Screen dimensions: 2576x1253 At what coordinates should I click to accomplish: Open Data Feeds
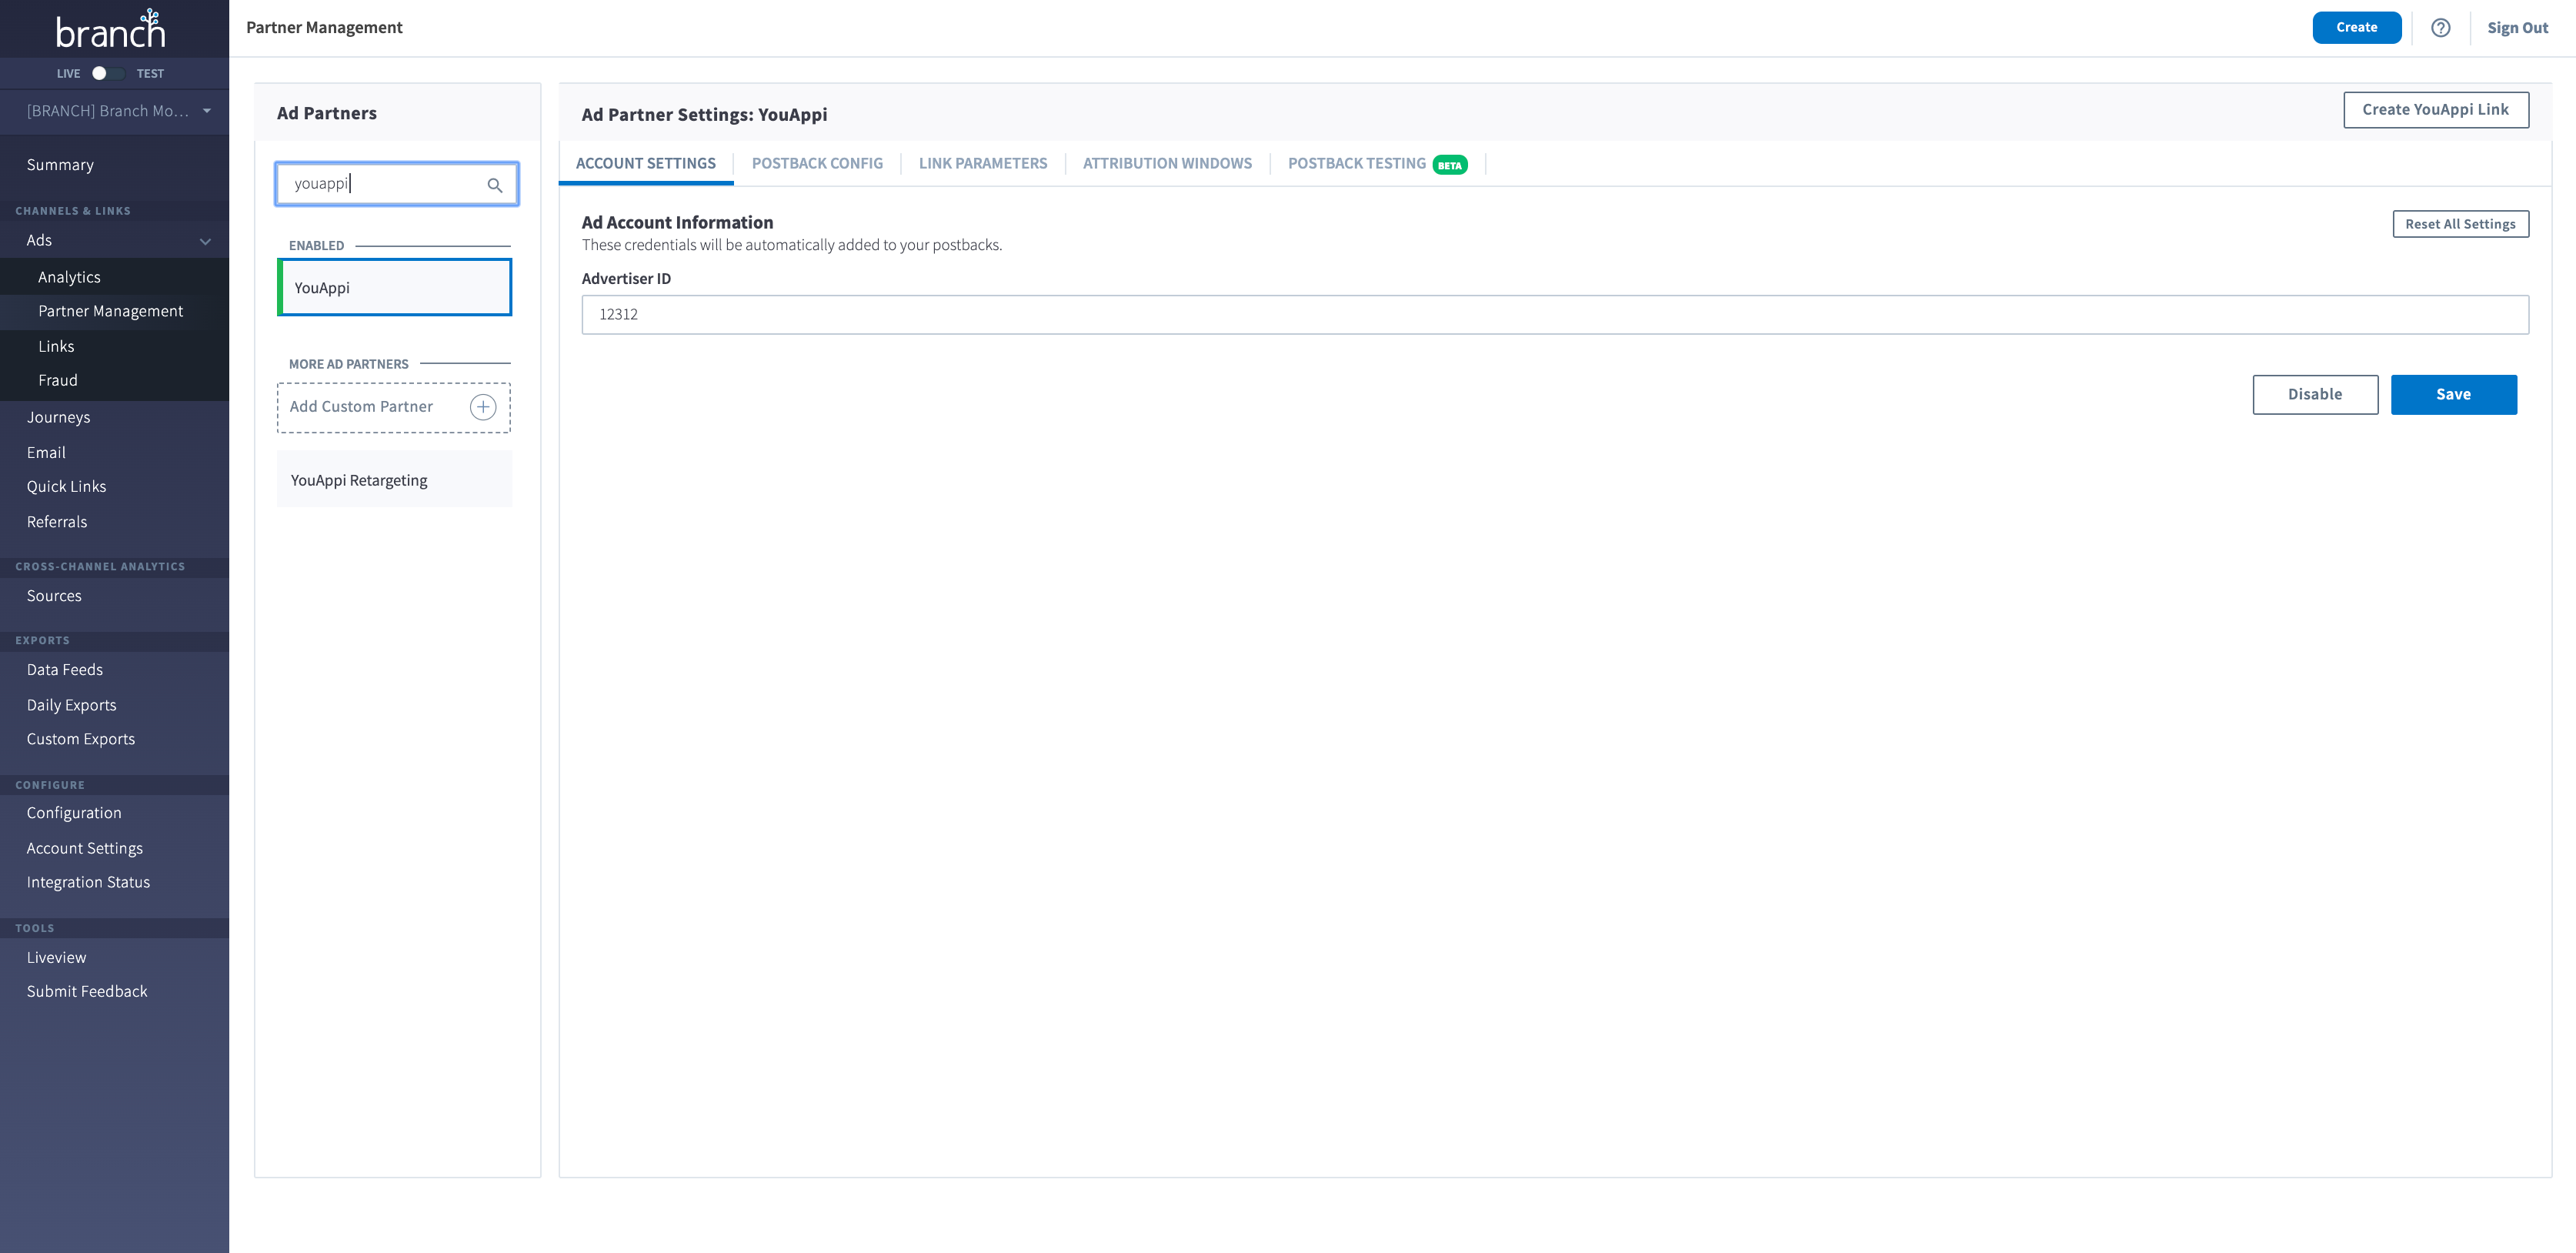[65, 670]
